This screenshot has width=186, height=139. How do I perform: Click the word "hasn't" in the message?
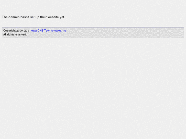pos(25,17)
